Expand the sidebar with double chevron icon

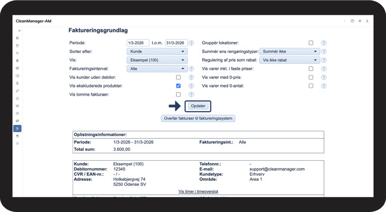pos(19,31)
